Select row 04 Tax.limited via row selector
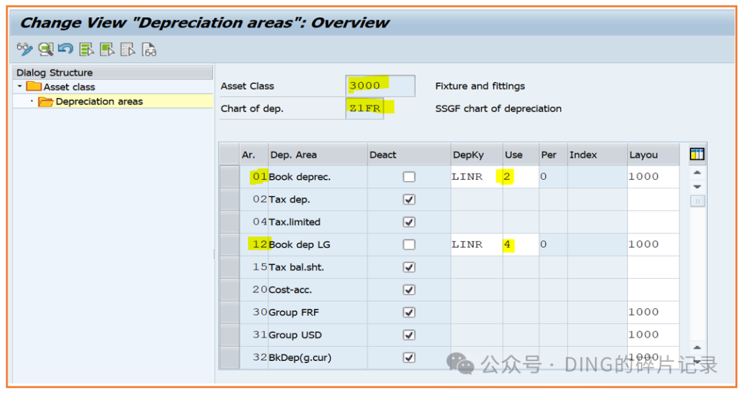 coord(229,222)
